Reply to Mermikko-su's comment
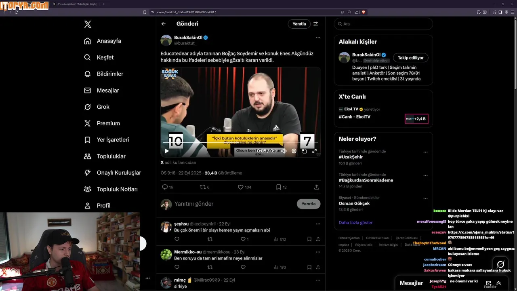 177,267
